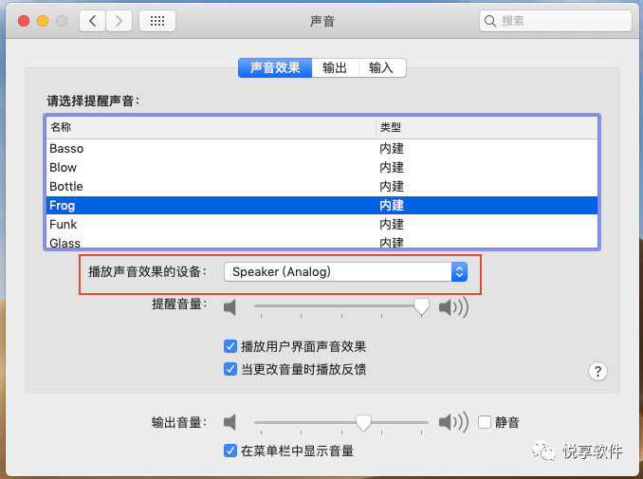
Task: Select the Funk alert sound
Action: point(321,224)
